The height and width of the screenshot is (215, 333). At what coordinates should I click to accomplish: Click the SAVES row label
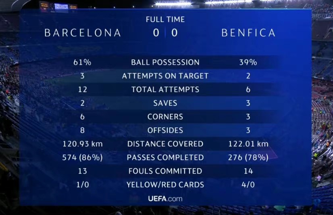[165, 103]
